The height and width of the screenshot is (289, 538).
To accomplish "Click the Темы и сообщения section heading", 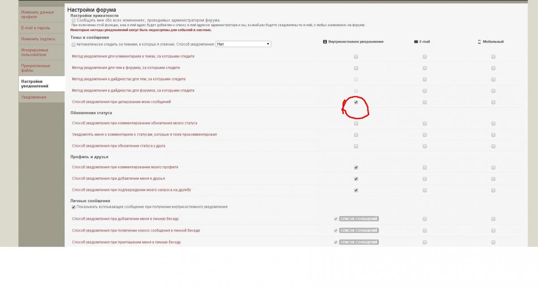I will coord(90,38).
